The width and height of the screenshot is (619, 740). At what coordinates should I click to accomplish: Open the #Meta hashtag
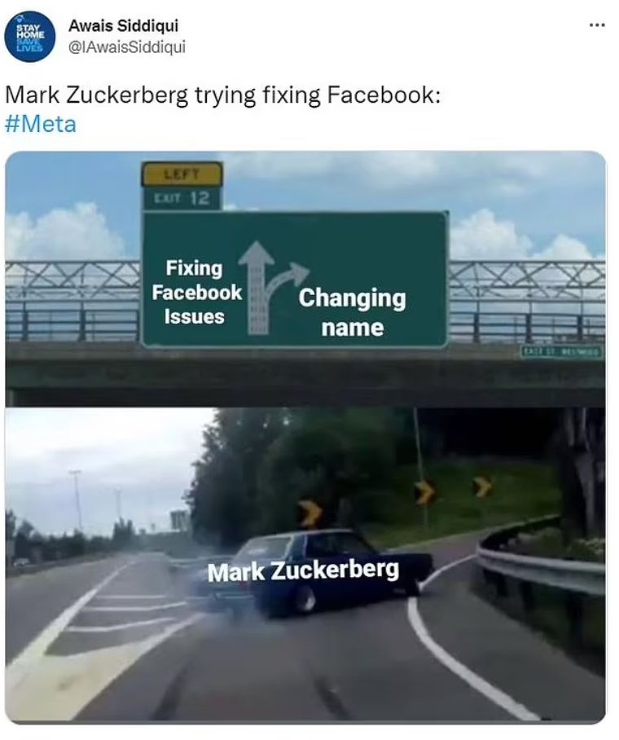(40, 125)
